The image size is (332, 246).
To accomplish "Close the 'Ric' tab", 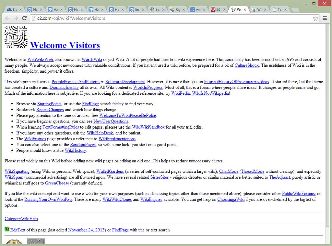I will click(x=184, y=9).
